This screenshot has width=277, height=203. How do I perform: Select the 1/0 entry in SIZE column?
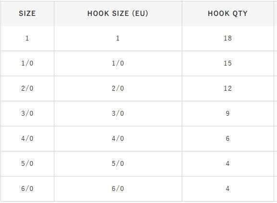[27, 63]
